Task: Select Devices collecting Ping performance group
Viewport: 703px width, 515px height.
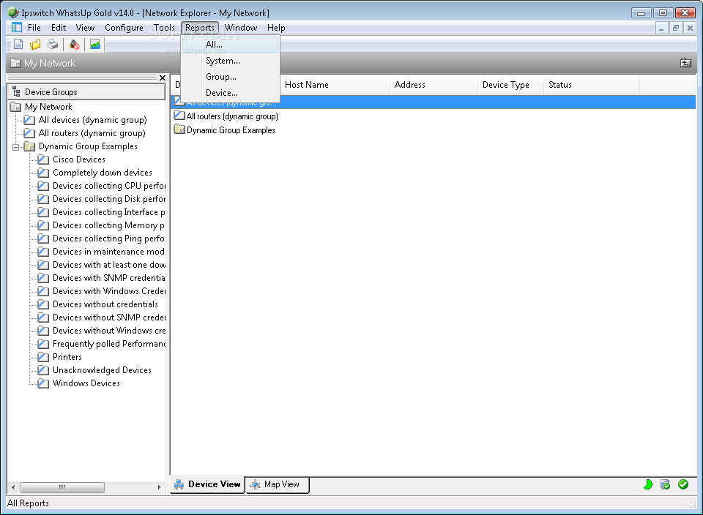Action: click(x=109, y=238)
